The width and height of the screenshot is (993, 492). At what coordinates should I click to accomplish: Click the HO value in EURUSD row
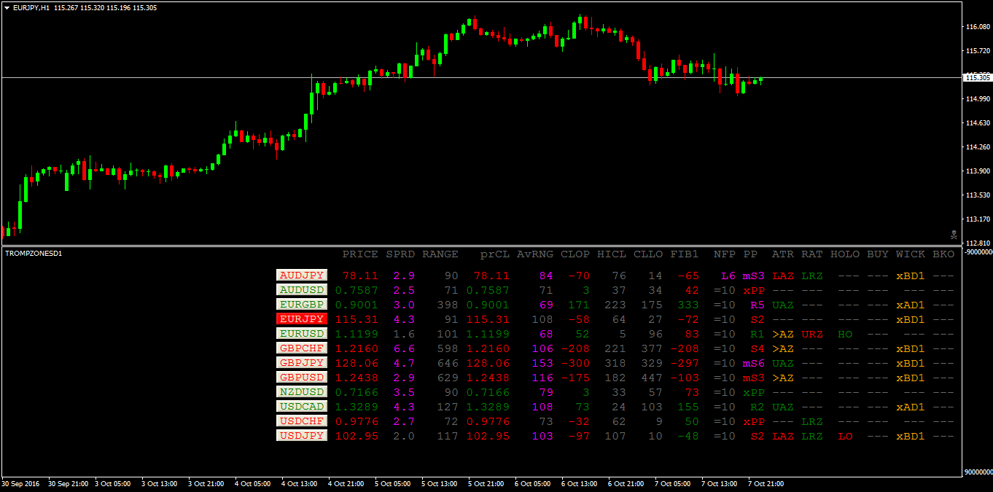point(845,335)
